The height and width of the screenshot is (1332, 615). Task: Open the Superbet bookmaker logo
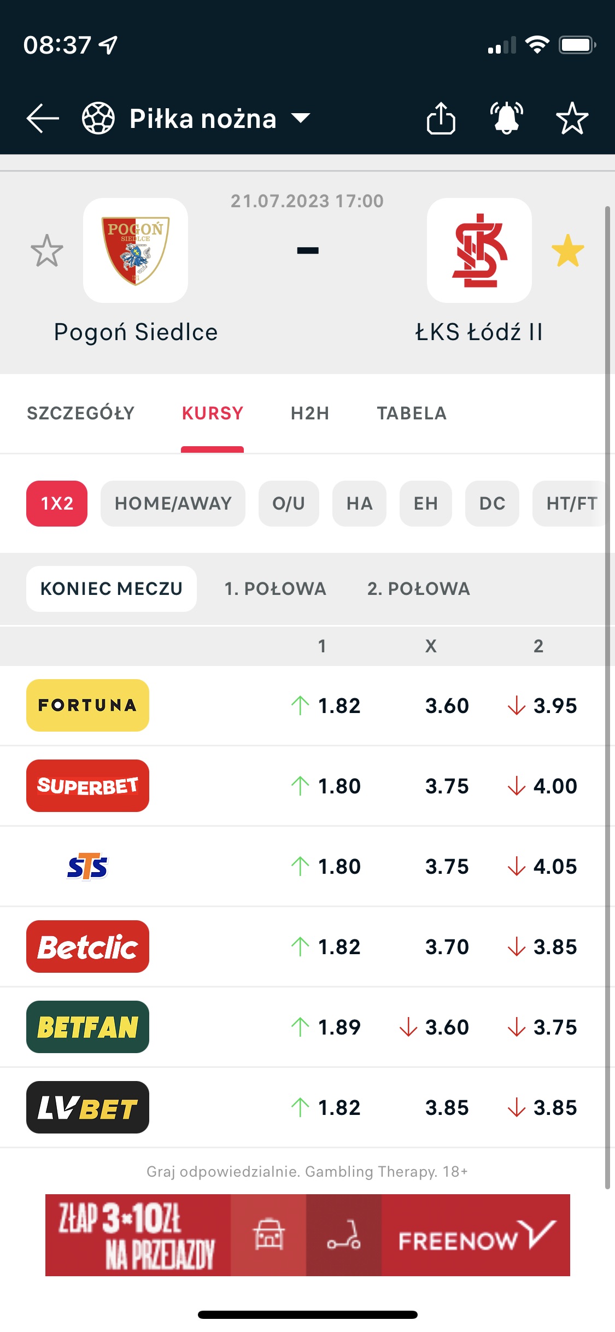point(87,786)
